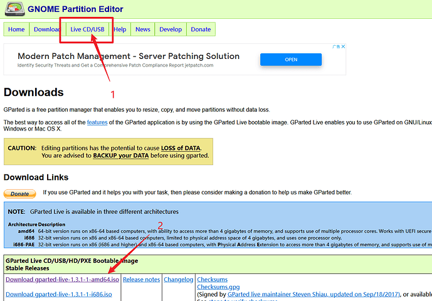Open the Checksums link
This screenshot has width=432, height=301.
[212, 280]
